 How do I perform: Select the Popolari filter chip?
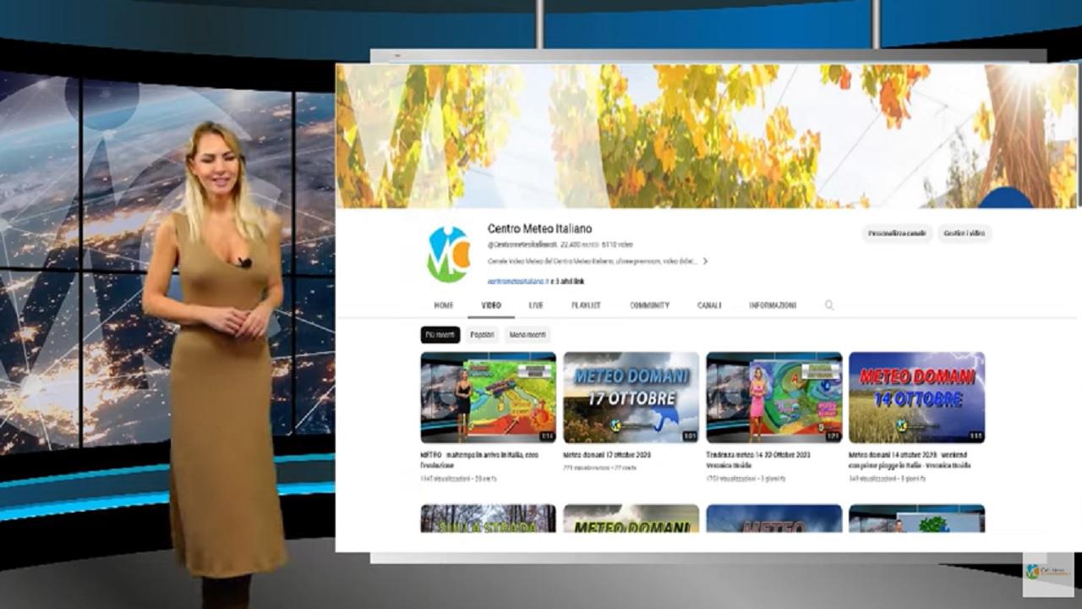point(483,335)
